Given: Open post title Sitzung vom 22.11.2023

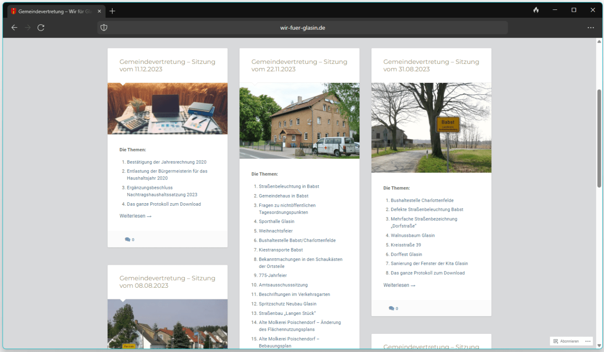Looking at the screenshot, I should [299, 65].
